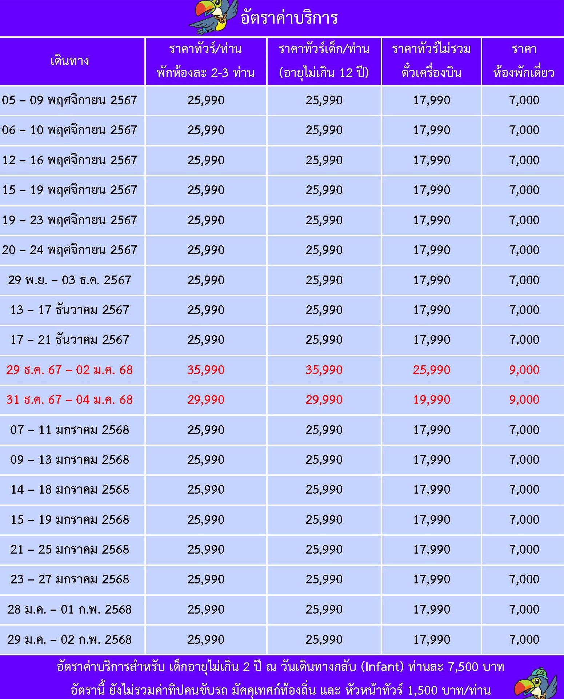Select date 20 – 24 พฤศจิกายน 2567
564x699 pixels.
coord(69,250)
